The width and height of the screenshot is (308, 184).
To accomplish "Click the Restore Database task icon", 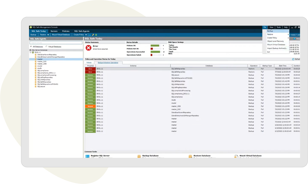I will tap(190, 156).
